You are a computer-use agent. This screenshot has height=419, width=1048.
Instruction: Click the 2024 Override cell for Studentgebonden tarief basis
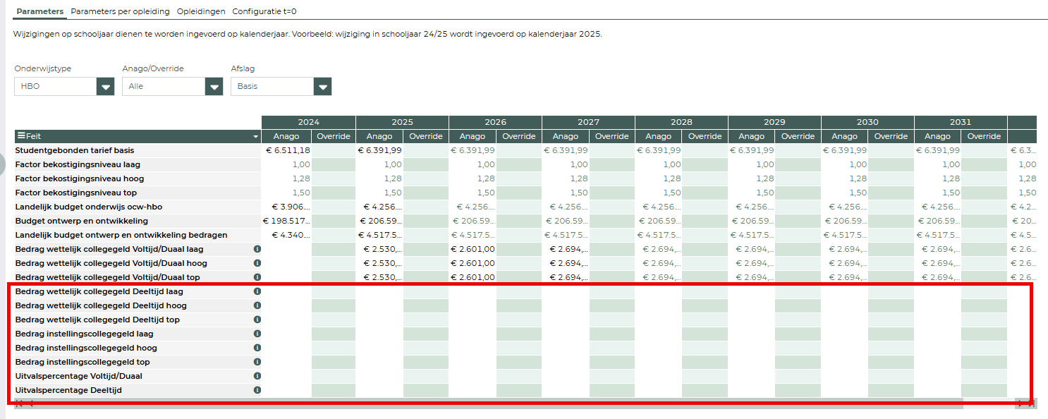333,150
